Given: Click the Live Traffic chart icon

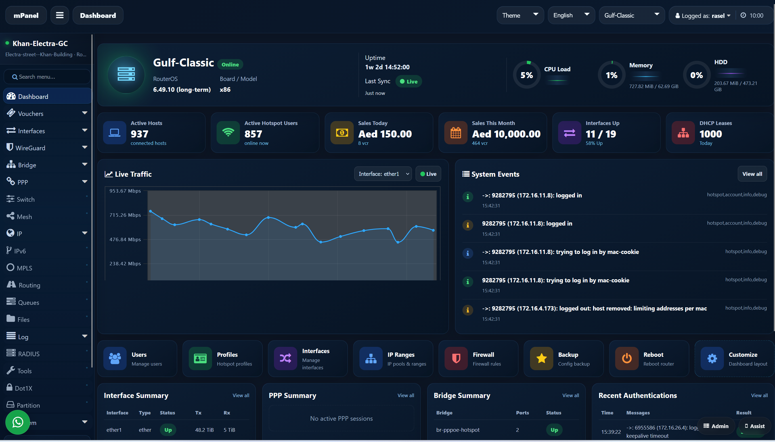Looking at the screenshot, I should coord(109,174).
